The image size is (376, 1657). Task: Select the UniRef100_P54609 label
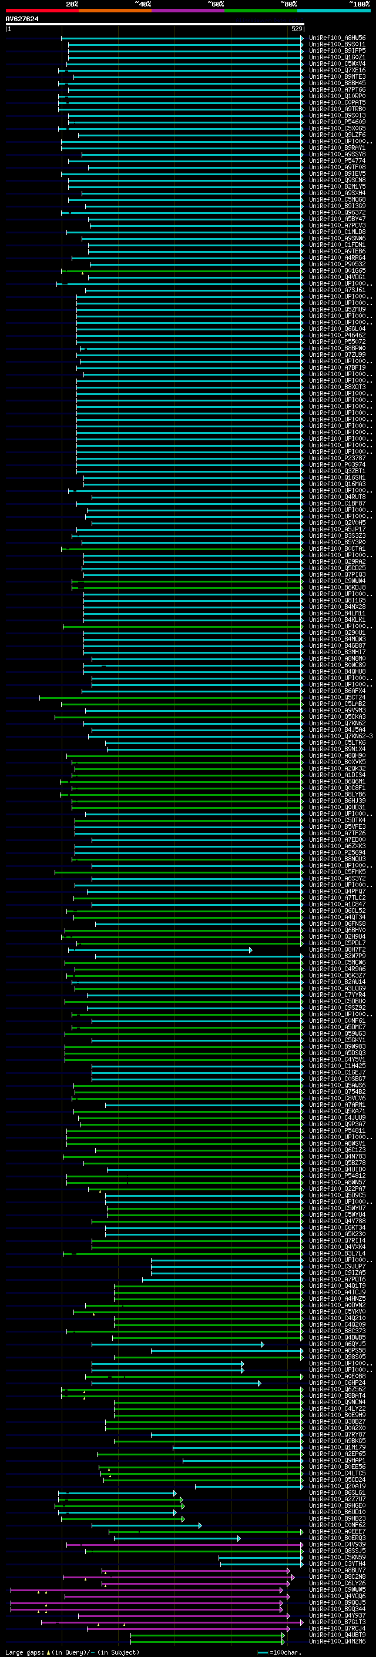point(337,122)
